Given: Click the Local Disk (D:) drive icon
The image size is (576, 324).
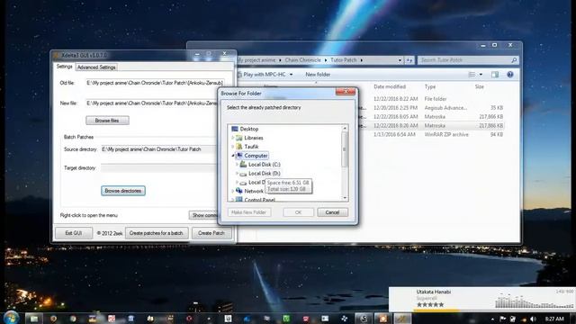Looking at the screenshot, I should (243, 174).
